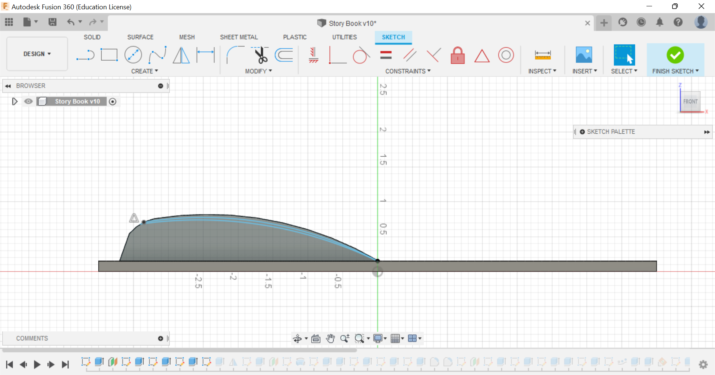This screenshot has width=715, height=375.
Task: Switch to the PLASTIC tab
Action: tap(295, 37)
